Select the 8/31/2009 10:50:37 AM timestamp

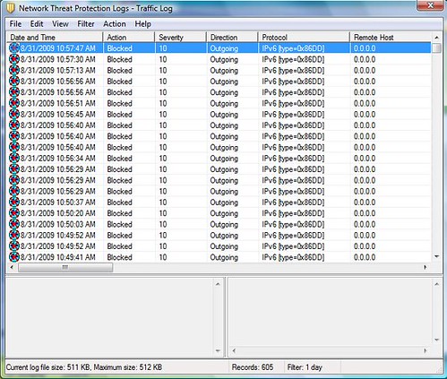pos(58,202)
